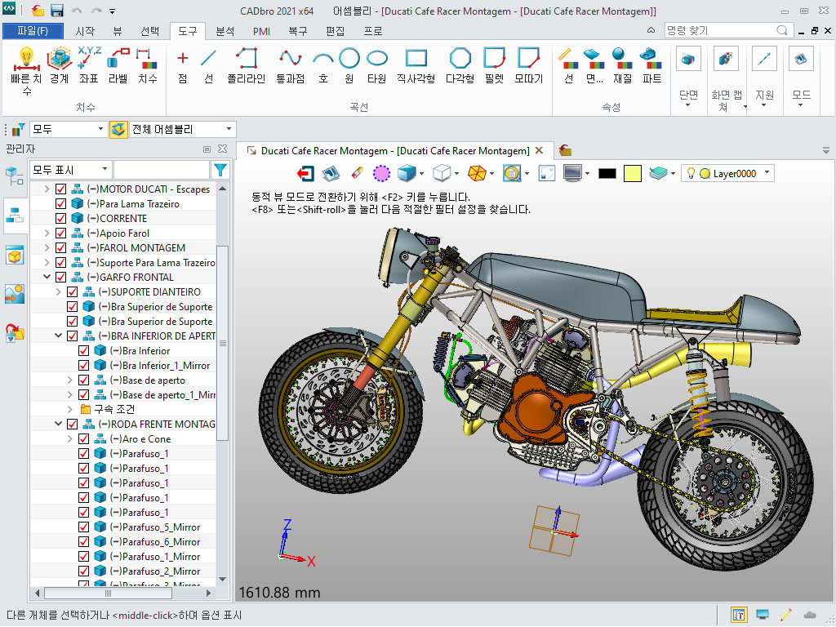This screenshot has width=836, height=627.
Task: Select the Fillet (필렛) tool
Action: (494, 65)
